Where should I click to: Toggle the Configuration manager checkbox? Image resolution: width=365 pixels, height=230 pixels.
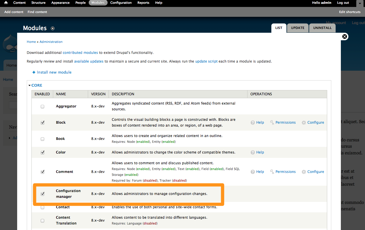(x=42, y=194)
